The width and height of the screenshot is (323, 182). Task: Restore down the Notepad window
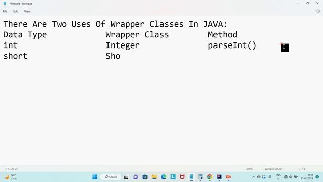click(x=307, y=4)
